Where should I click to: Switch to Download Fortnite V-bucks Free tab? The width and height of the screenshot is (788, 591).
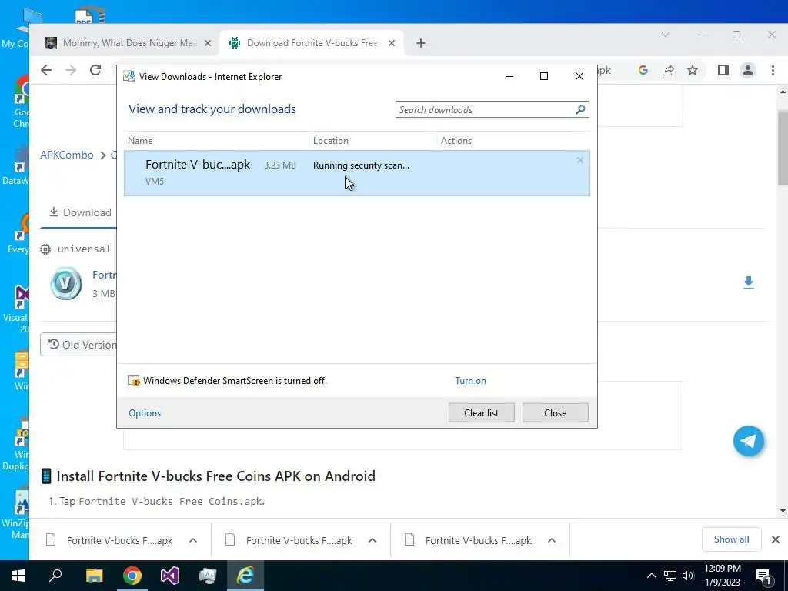(312, 43)
